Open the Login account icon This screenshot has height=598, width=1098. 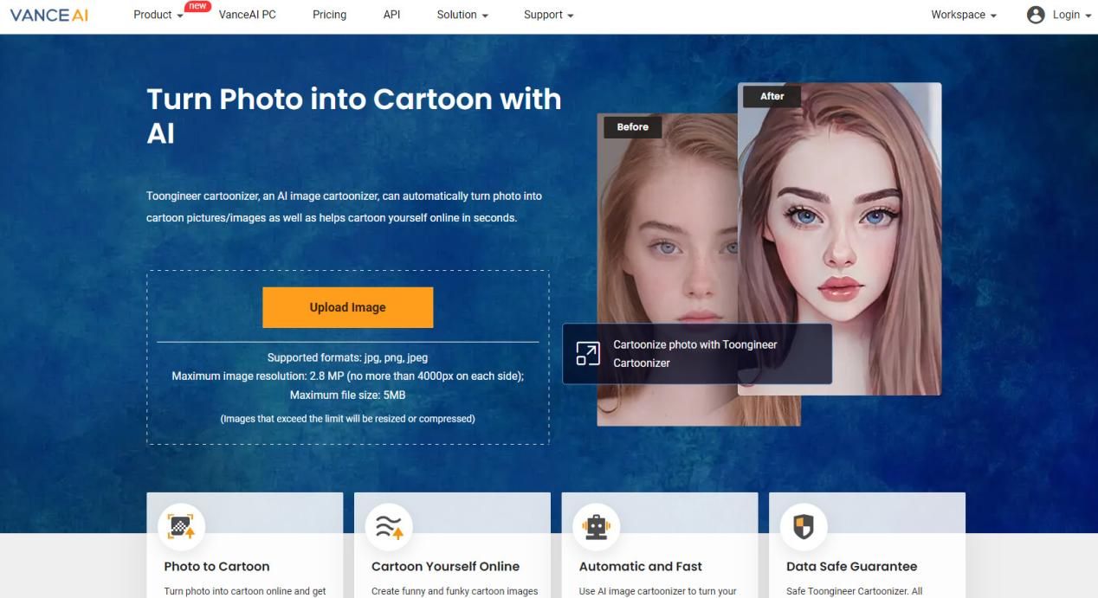coord(1036,15)
